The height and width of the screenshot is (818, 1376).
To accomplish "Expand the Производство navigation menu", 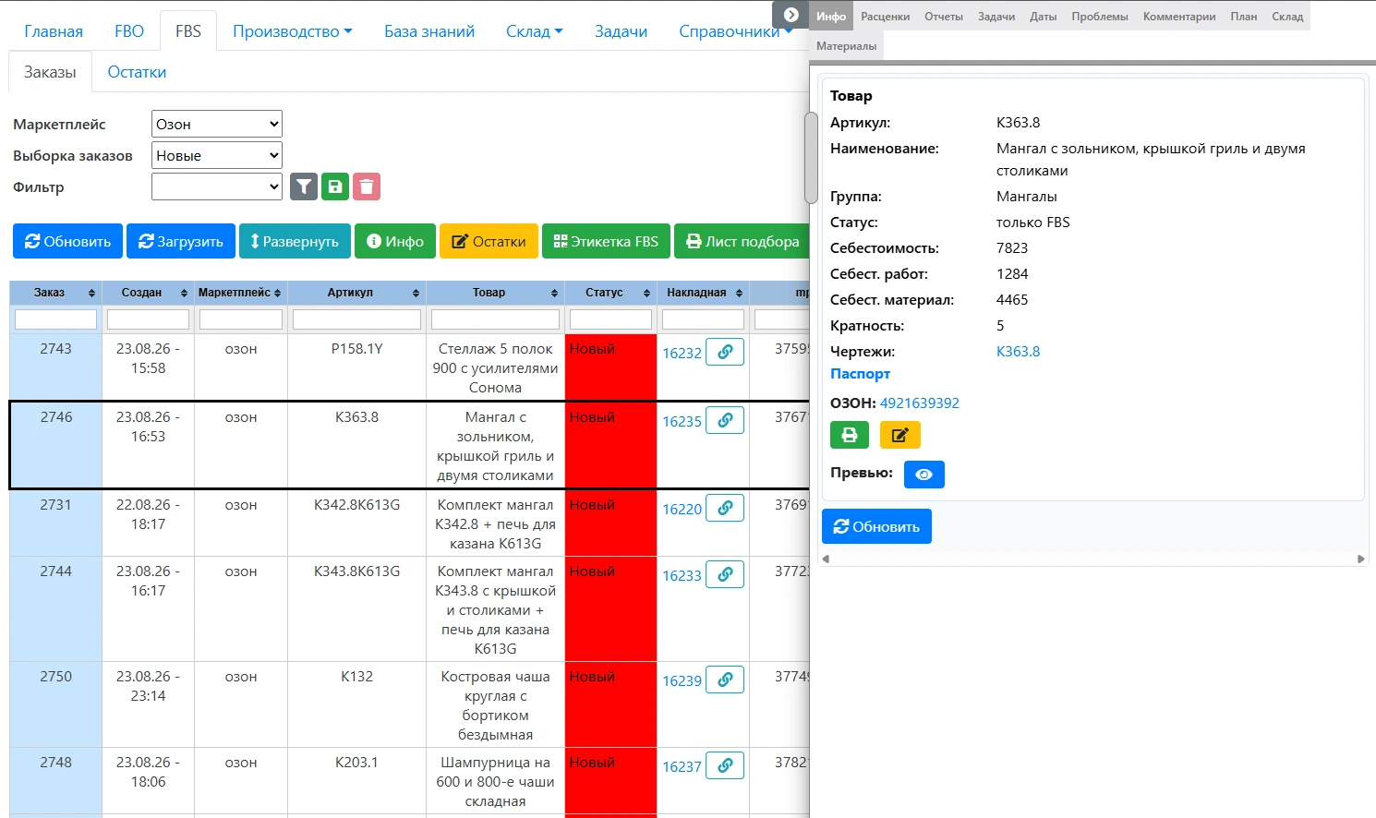I will click(293, 31).
